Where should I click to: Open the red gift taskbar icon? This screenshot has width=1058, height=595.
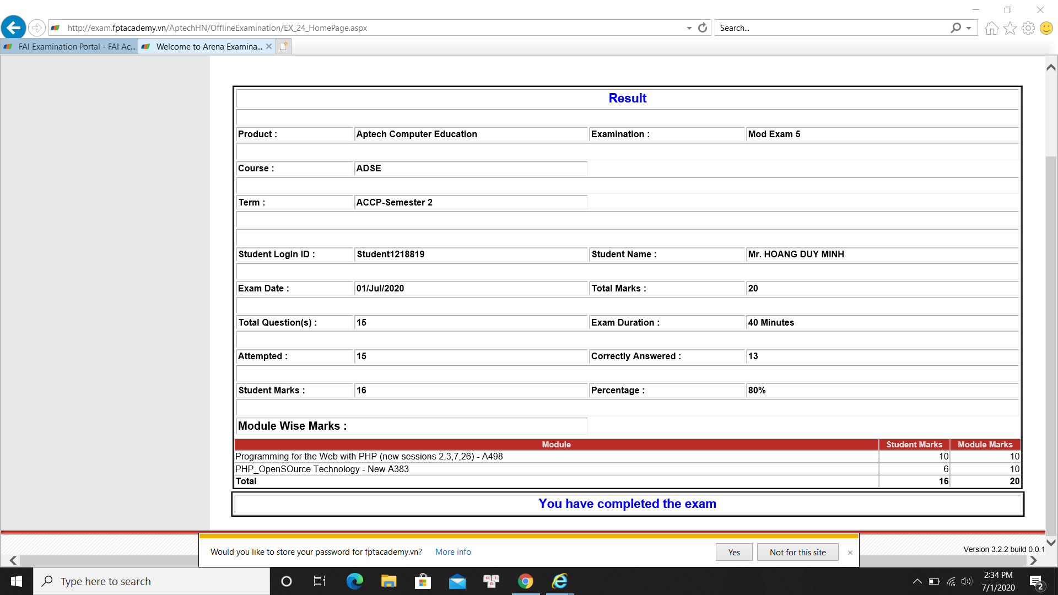[491, 581]
